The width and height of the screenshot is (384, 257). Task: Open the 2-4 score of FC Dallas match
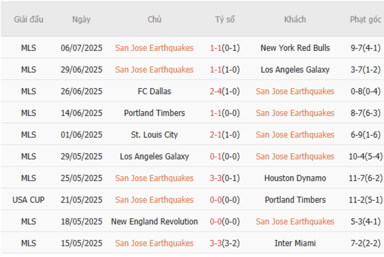pos(216,91)
